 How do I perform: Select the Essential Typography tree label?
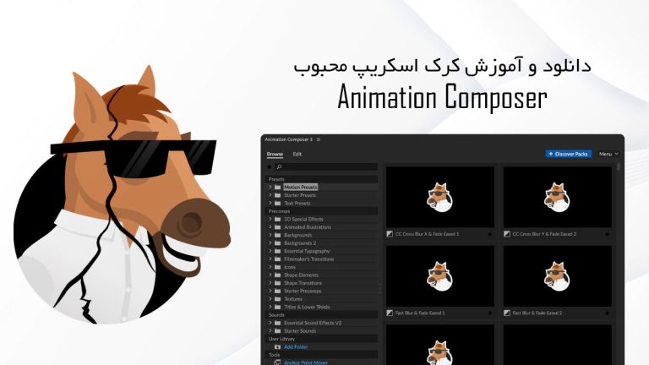click(307, 251)
